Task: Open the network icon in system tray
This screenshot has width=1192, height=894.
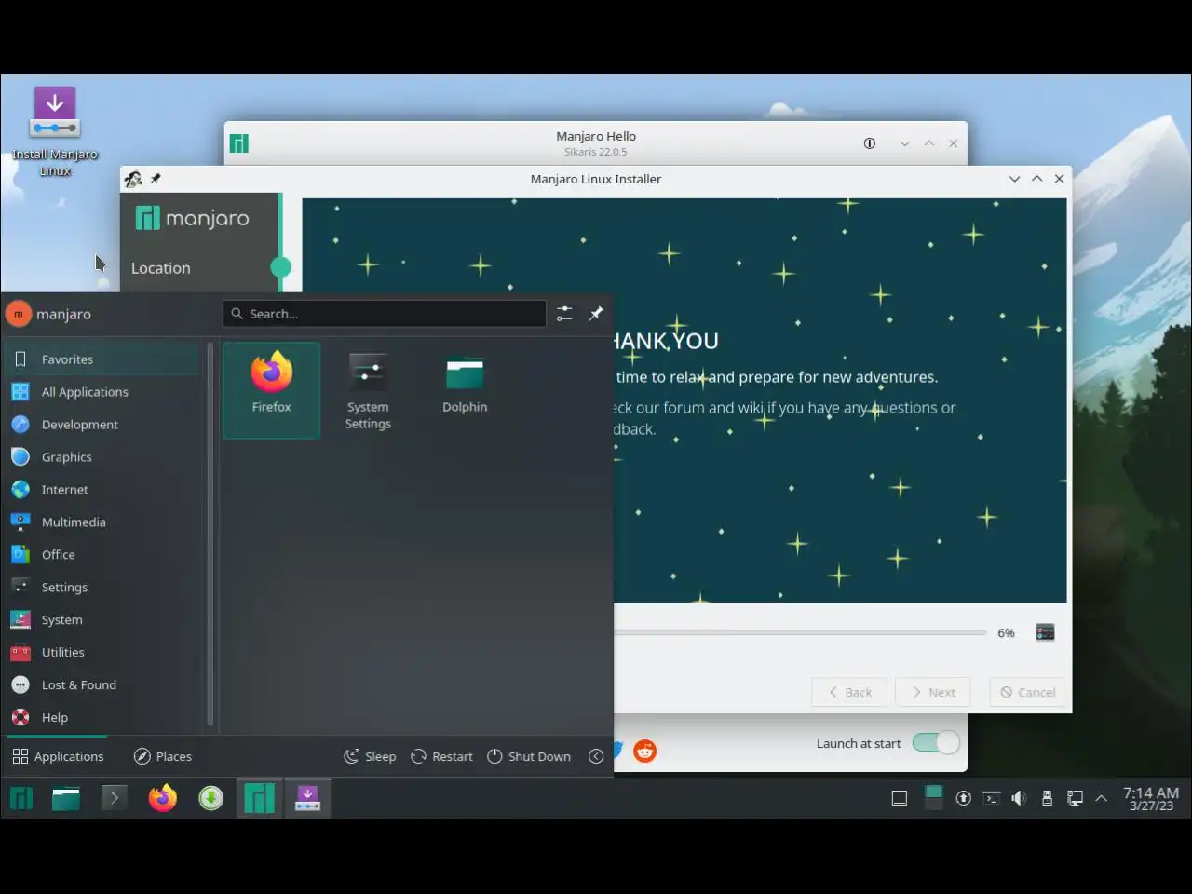Action: 1075,798
